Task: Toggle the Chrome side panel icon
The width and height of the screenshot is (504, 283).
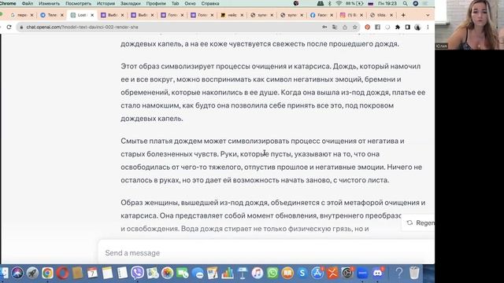Action: point(408,28)
